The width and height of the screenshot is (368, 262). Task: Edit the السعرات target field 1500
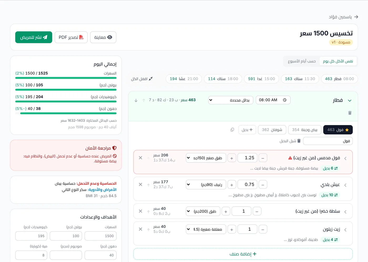click(100, 236)
